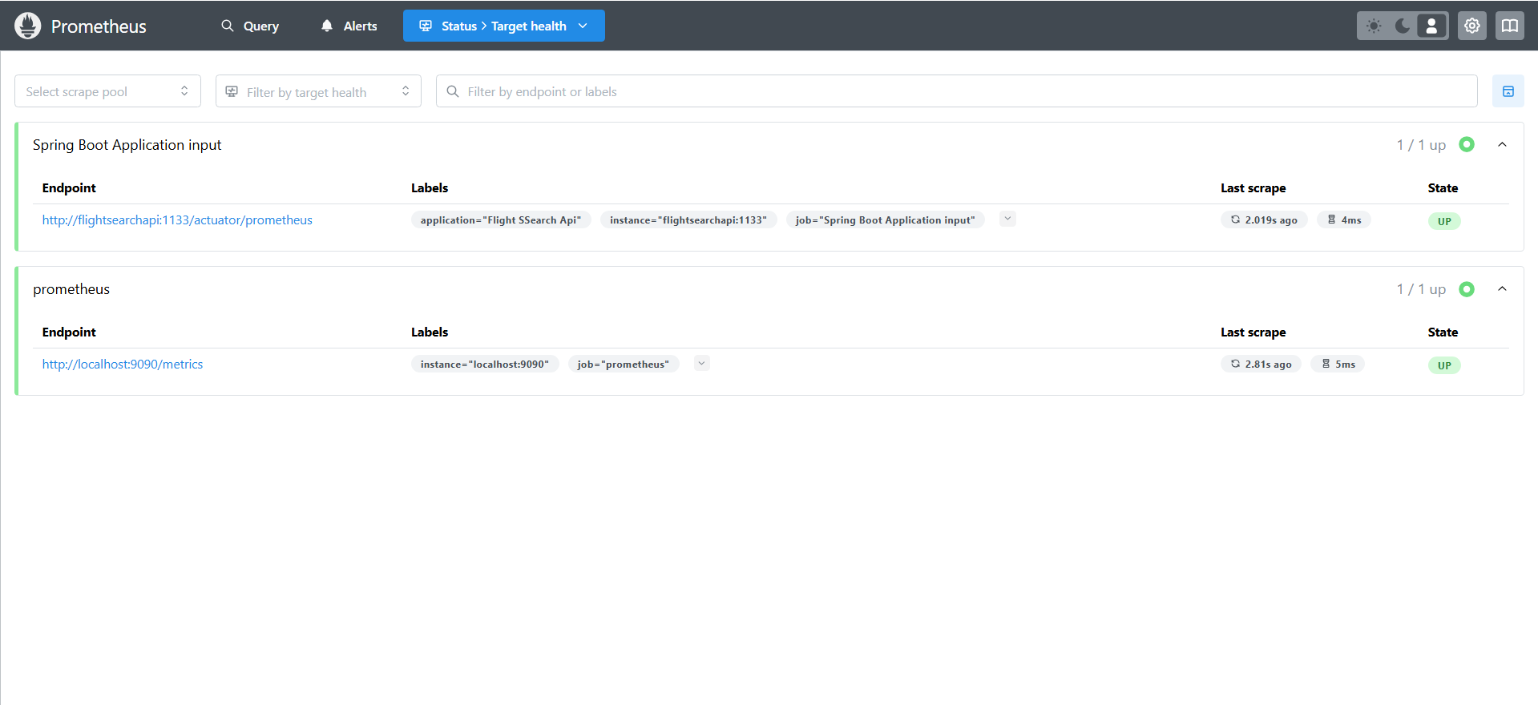This screenshot has width=1538, height=705.
Task: Expand labels for flightsearchapi target
Action: [x=1008, y=219]
